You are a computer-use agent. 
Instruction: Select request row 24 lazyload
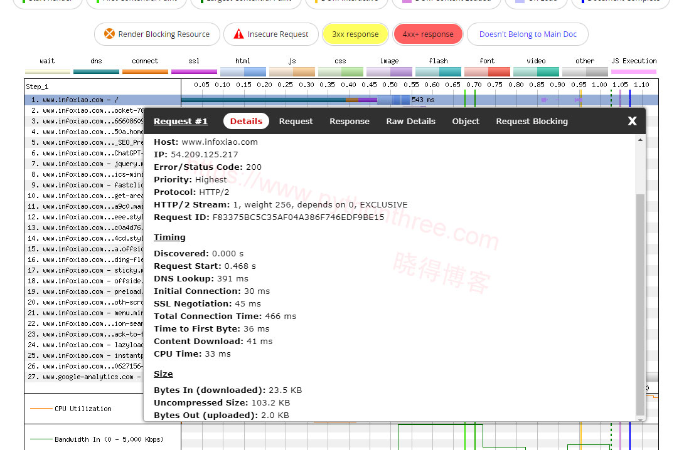pyautogui.click(x=84, y=345)
